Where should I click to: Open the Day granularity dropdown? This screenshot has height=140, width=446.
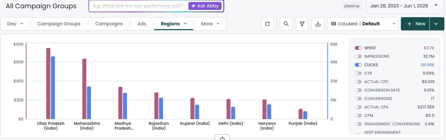pos(15,24)
